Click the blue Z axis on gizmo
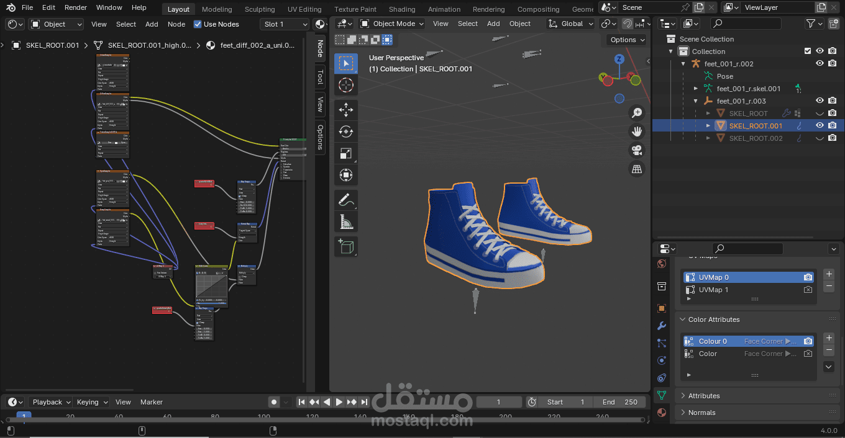This screenshot has height=438, width=845. 619,59
